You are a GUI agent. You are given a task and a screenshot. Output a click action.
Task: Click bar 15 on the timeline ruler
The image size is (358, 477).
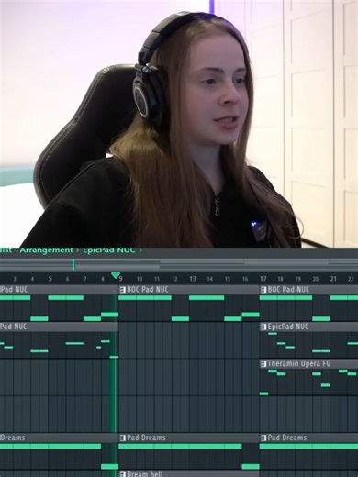coord(228,279)
